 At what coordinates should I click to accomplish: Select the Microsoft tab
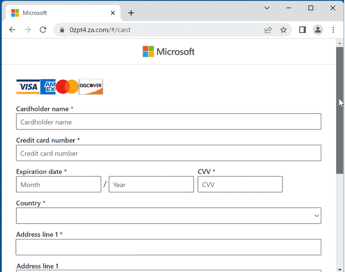(57, 13)
